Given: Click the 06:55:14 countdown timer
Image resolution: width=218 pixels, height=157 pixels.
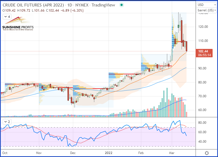Looking at the screenshot, I should pyautogui.click(x=204, y=55).
